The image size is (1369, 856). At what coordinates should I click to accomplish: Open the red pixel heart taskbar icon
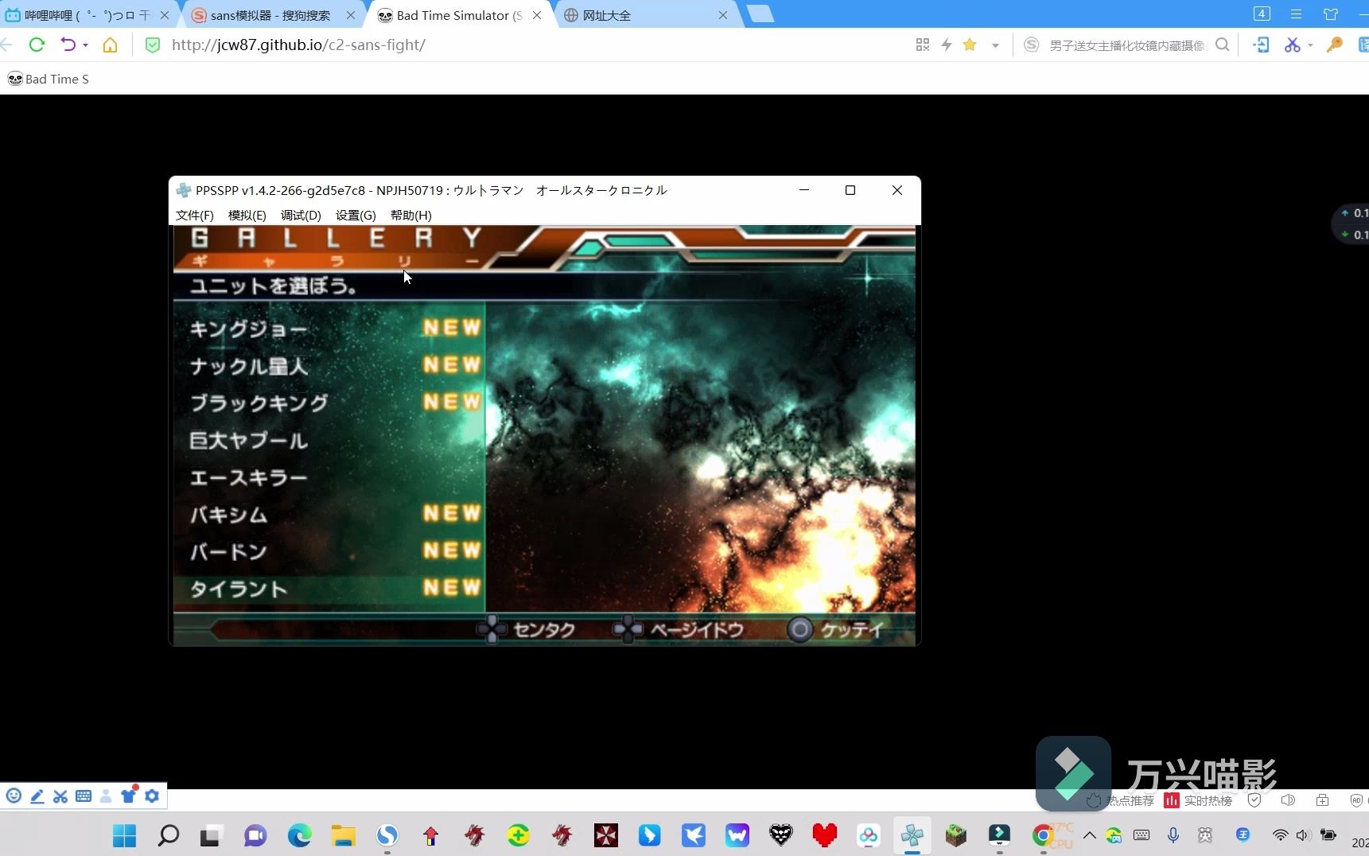tap(825, 835)
